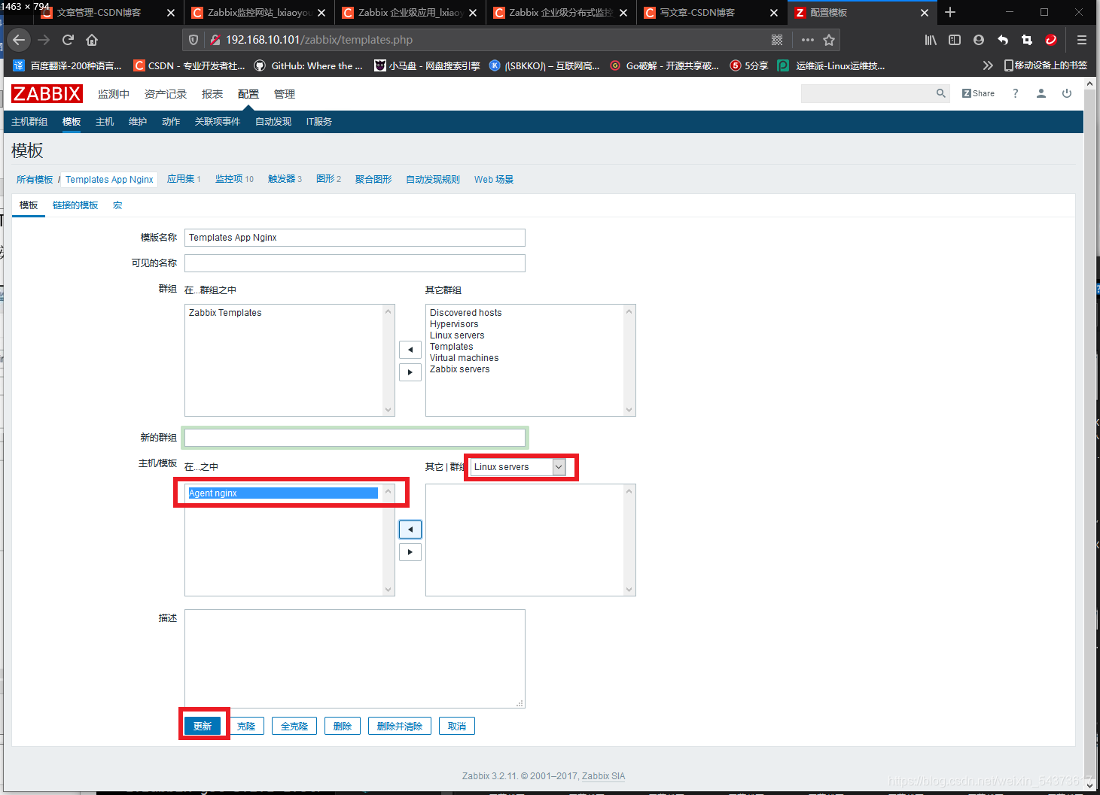Viewport: 1100px width, 795px height.
Task: Select Virtual machines in other groups
Action: click(x=464, y=358)
